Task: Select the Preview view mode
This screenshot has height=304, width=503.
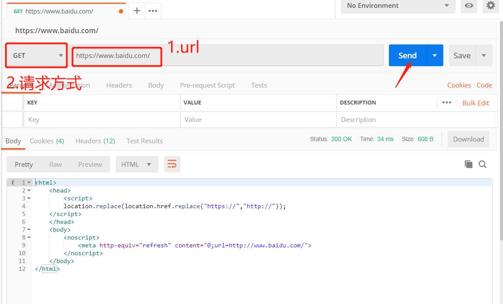Action: [x=90, y=165]
